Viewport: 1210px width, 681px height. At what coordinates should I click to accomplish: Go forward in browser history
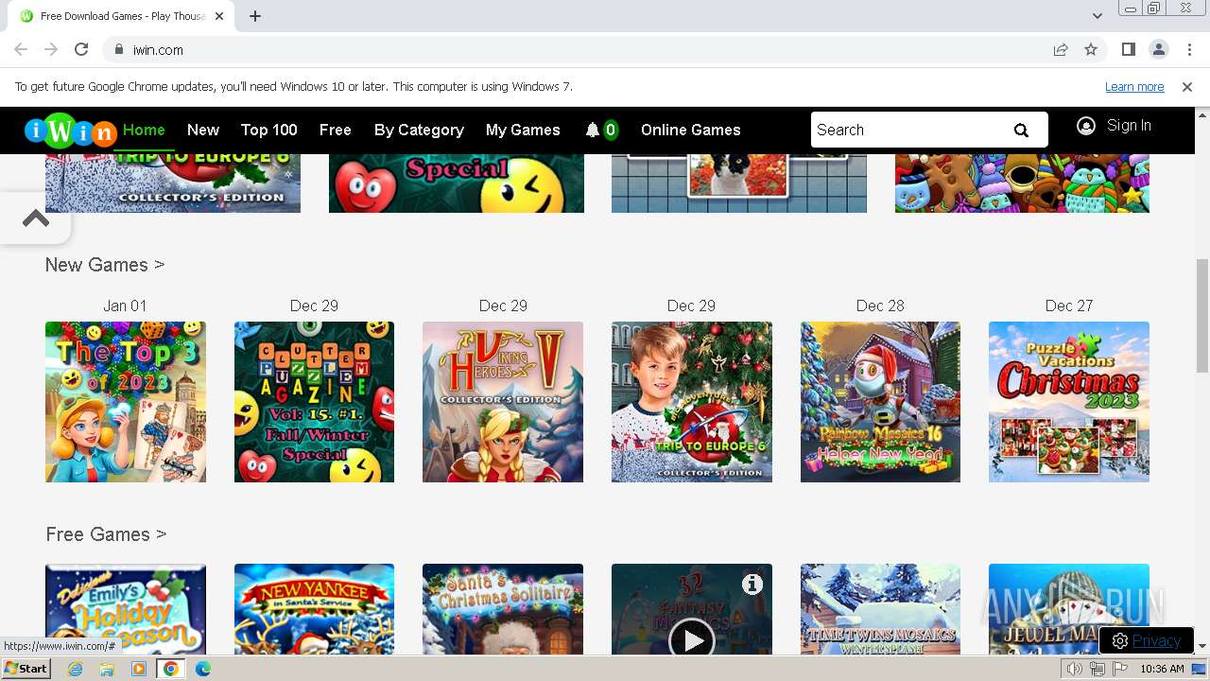point(51,49)
